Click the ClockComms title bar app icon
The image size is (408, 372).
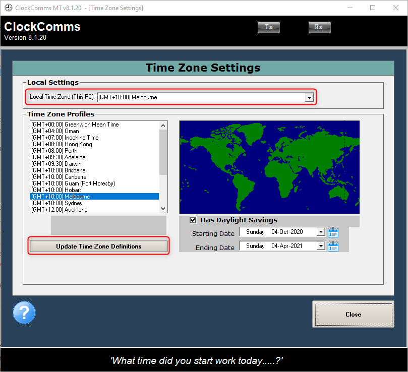click(x=9, y=8)
